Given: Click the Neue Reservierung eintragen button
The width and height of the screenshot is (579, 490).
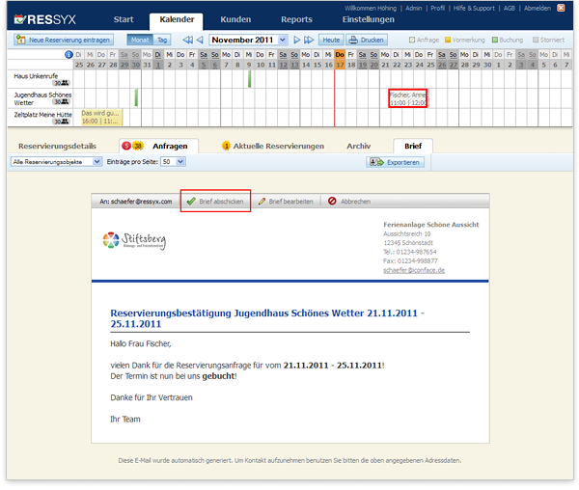Looking at the screenshot, I should coord(63,41).
